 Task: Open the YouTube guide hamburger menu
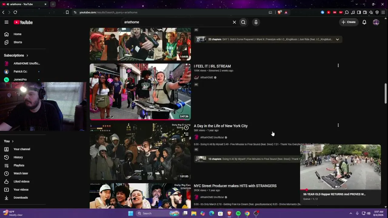(6, 22)
